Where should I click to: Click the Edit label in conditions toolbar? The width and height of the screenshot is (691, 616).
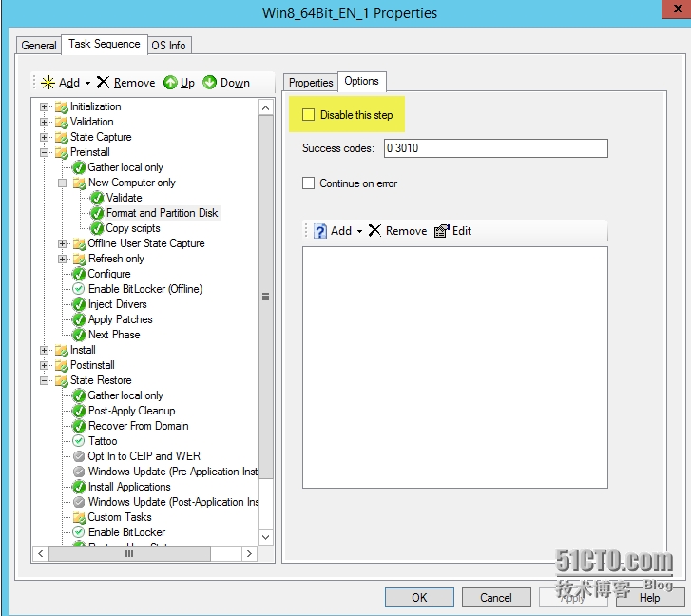[x=462, y=231]
